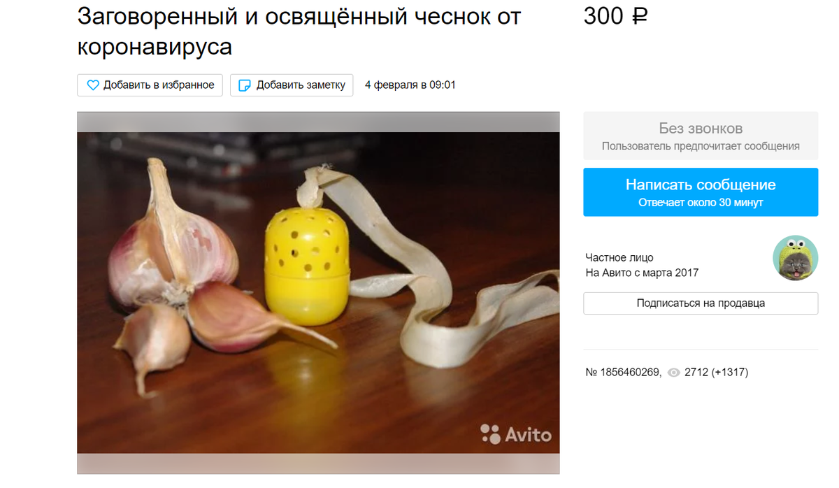Viewport: 839px width, 488px height.
Task: Click the Avito watermark logo on photo
Action: coord(516,434)
